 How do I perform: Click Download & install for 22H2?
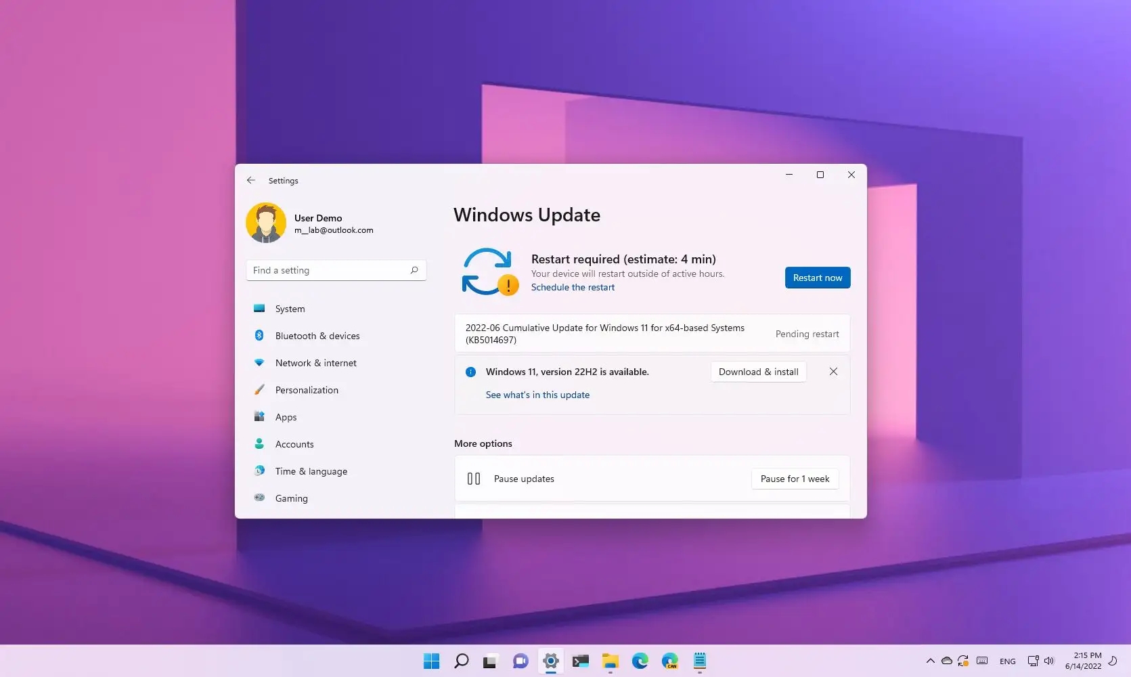click(758, 372)
